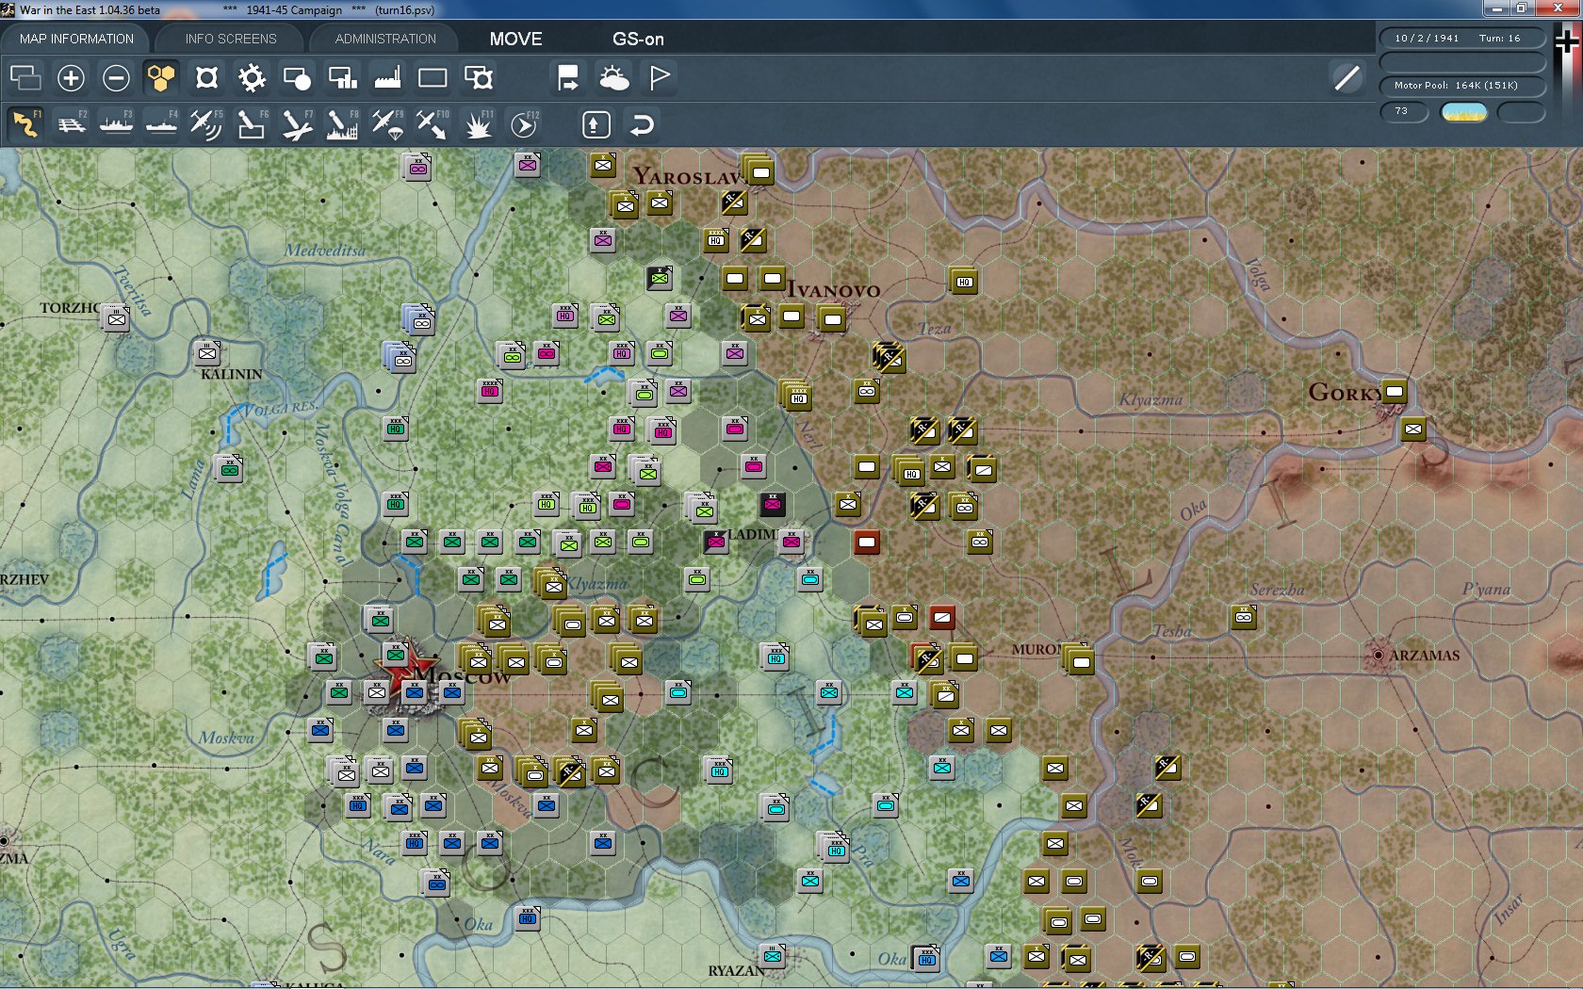The width and height of the screenshot is (1583, 989).
Task: Click the zoom out minus icon
Action: click(116, 78)
